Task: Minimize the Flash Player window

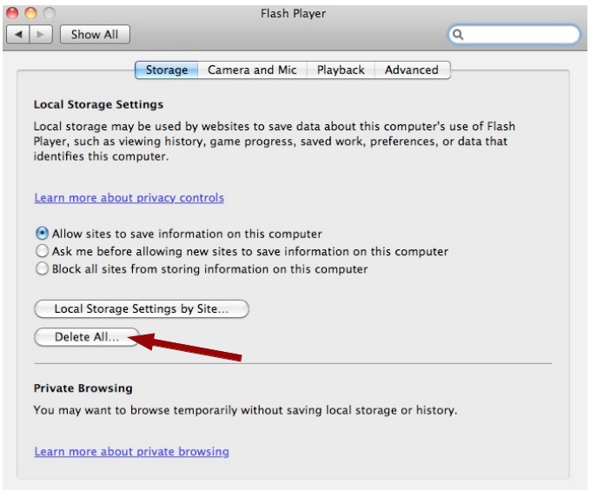Action: 30,13
